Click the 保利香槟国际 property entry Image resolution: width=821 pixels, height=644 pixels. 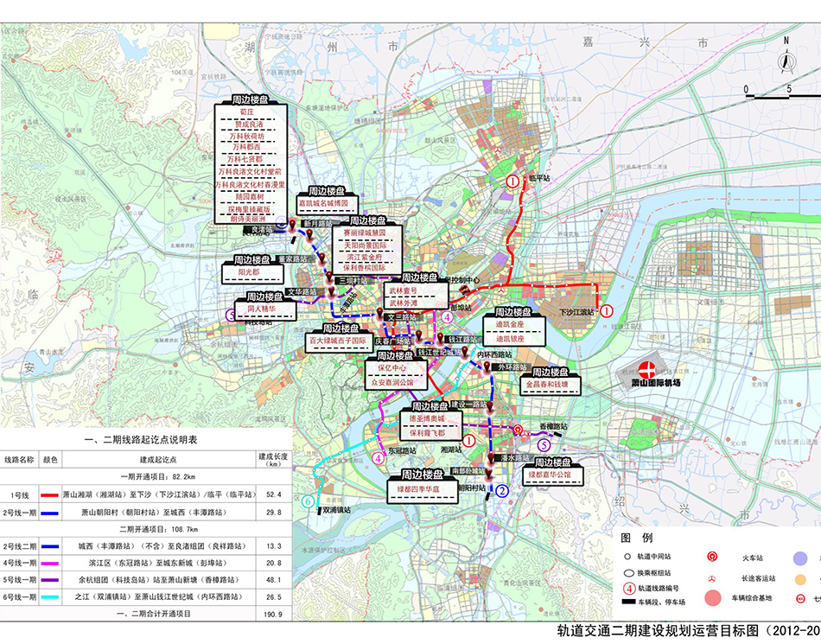pos(365,268)
